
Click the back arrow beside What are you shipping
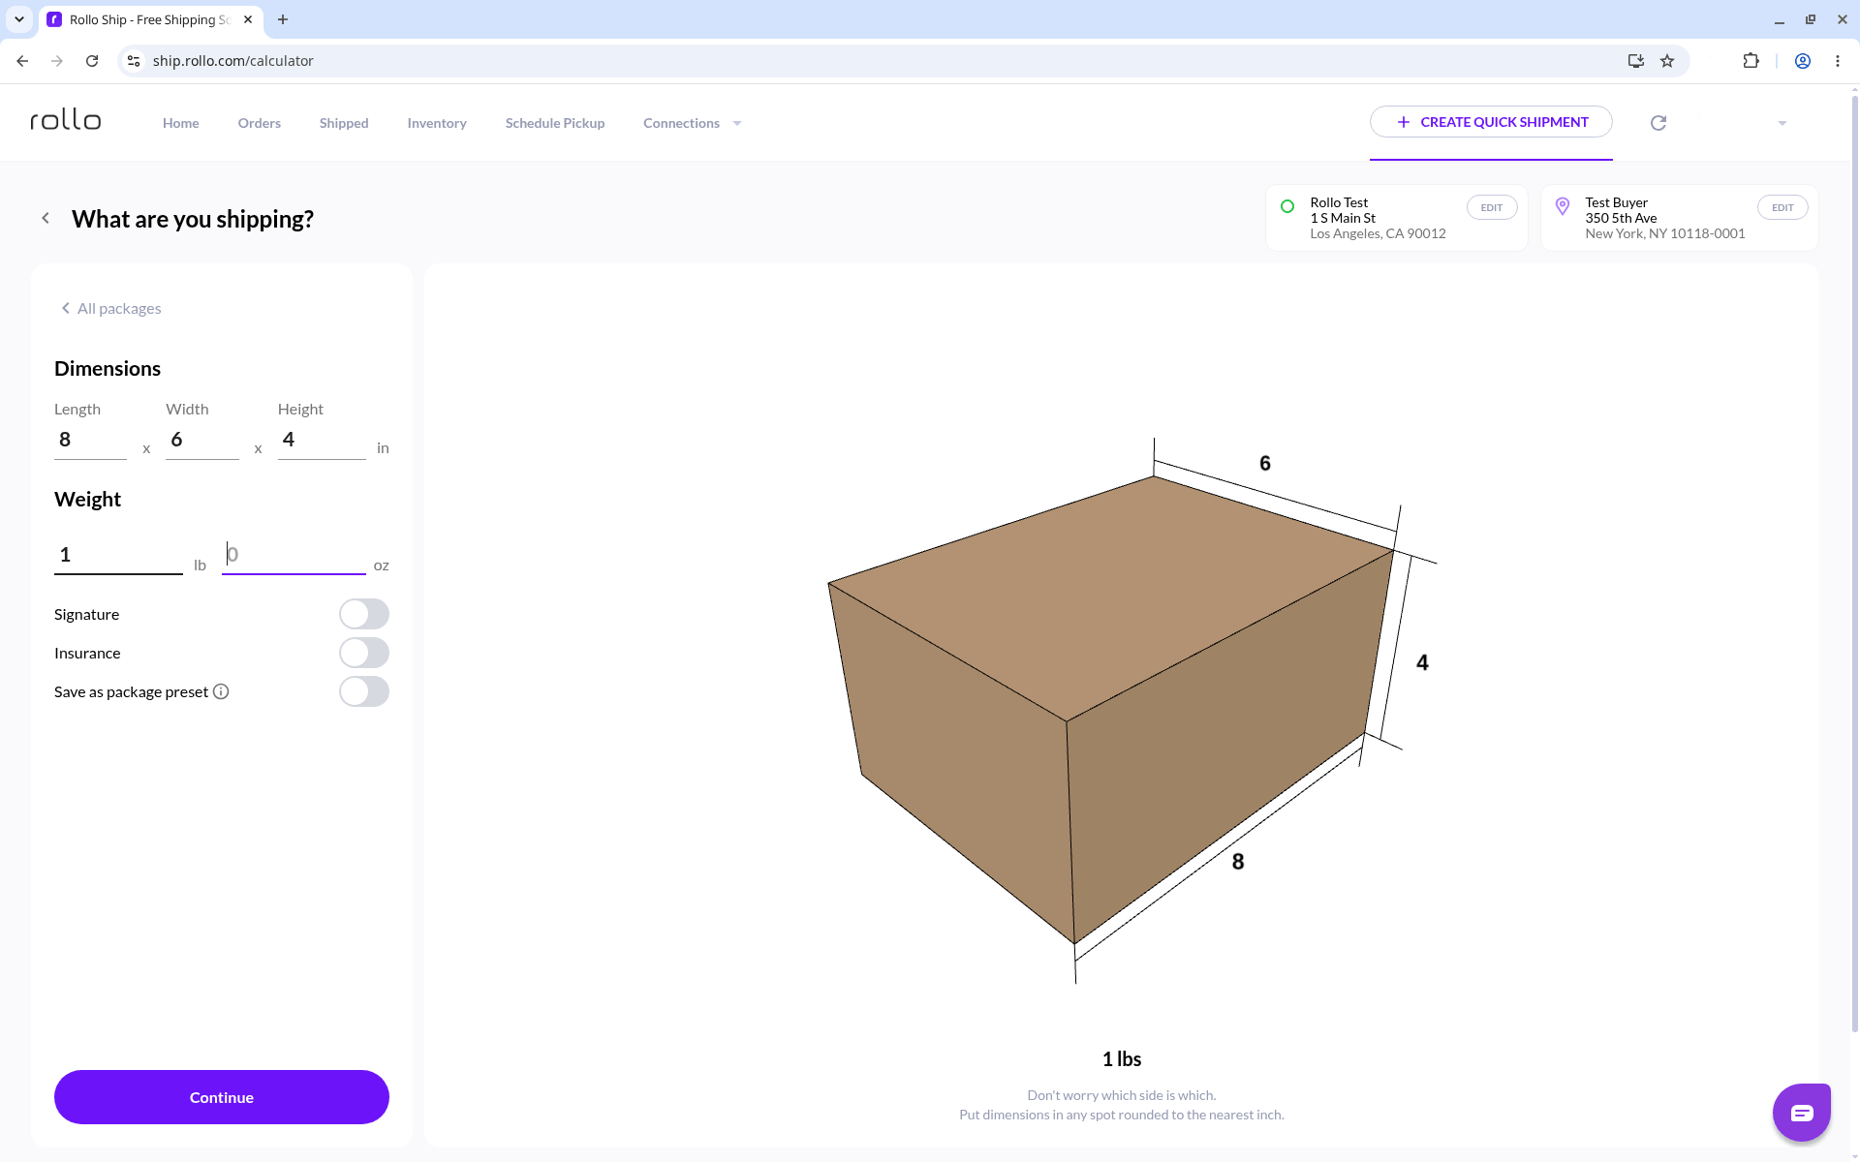tap(46, 218)
